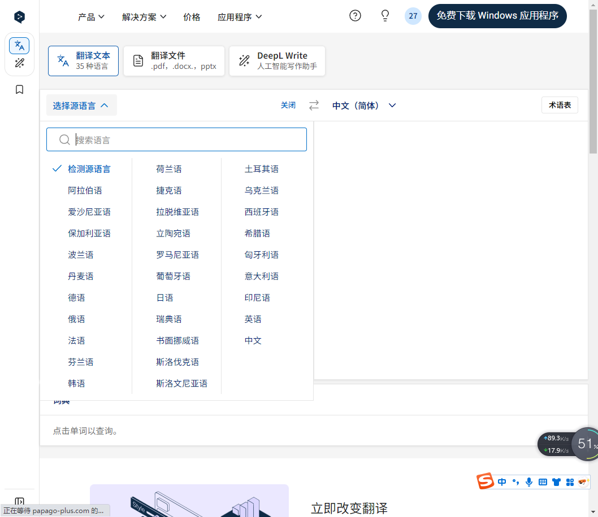Pick 瑞典语 as source language
Screen dimensions: 598x517
point(169,319)
